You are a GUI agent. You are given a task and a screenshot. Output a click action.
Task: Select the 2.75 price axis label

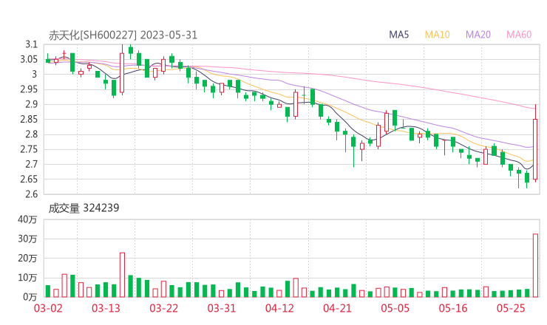click(x=29, y=149)
